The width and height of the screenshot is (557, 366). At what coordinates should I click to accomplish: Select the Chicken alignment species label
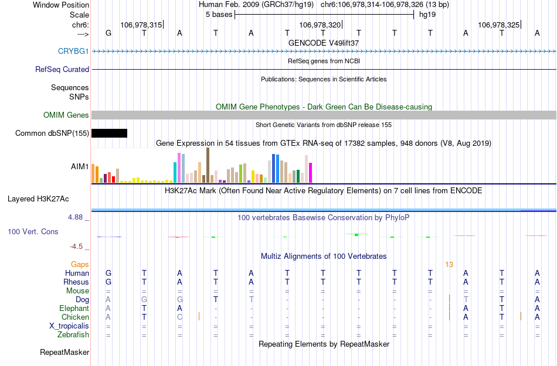(x=75, y=317)
